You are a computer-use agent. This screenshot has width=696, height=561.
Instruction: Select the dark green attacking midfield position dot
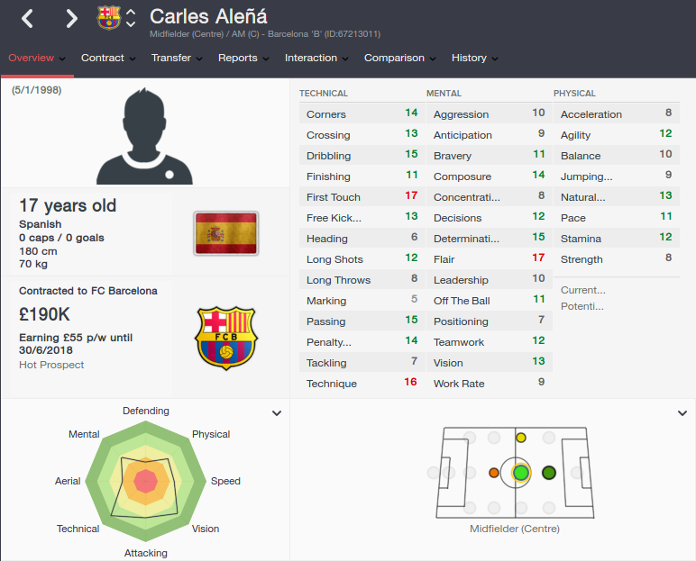click(x=549, y=473)
